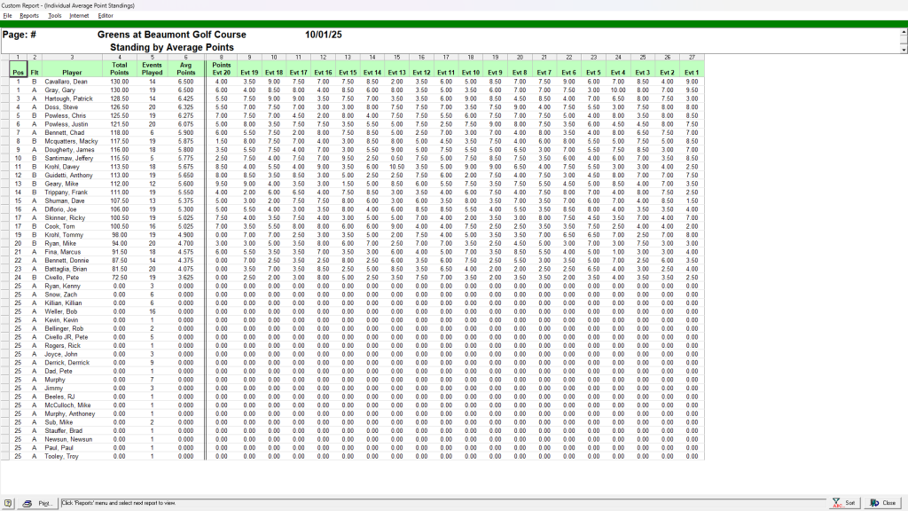908x511 pixels.
Task: Click the Events Played column header
Action: (153, 68)
